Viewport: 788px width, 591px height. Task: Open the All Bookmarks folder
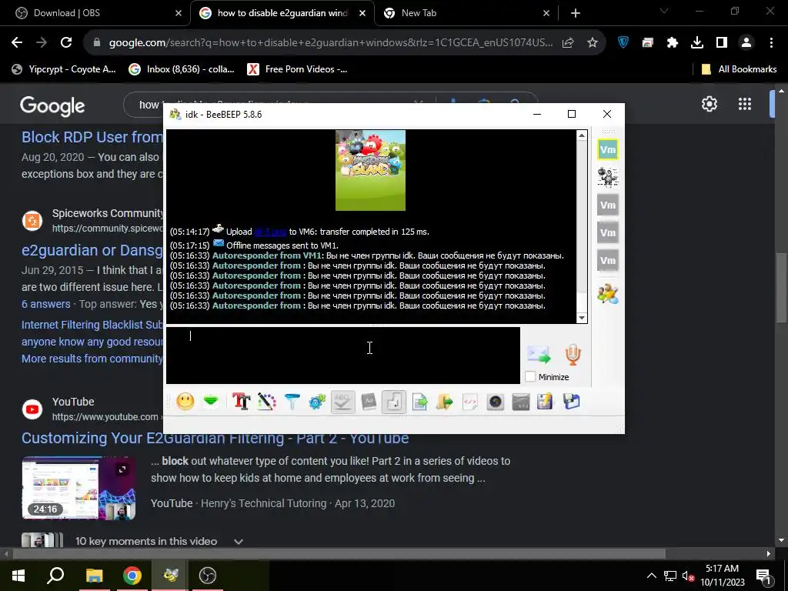[739, 69]
